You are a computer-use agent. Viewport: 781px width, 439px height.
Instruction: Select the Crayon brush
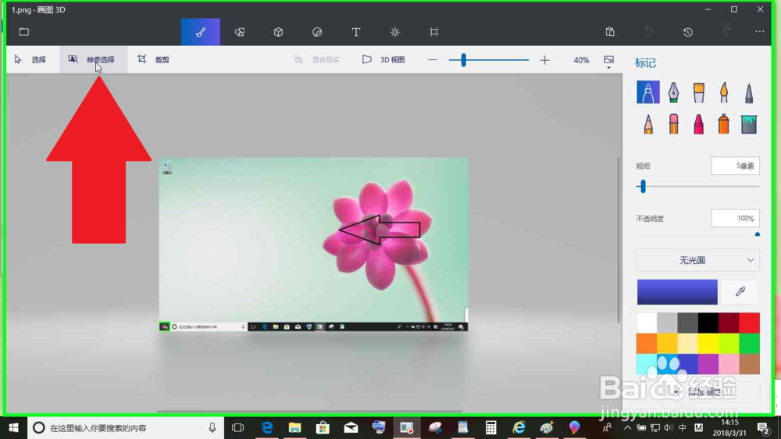click(699, 124)
